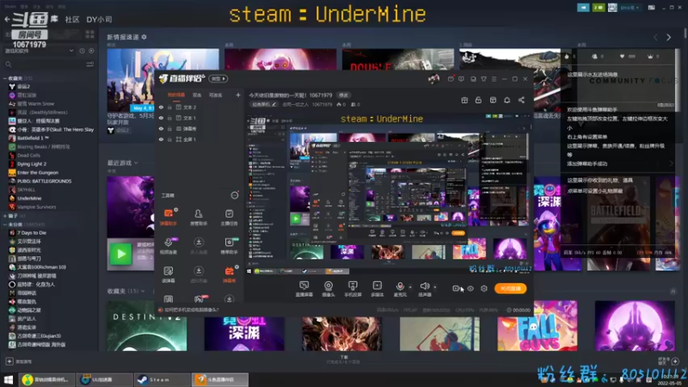Select PUBG: BATTLEGROUNDS in Steam library

45,181
